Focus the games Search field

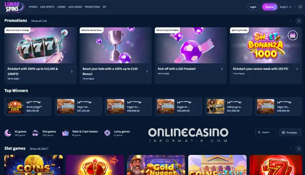tap(266, 132)
